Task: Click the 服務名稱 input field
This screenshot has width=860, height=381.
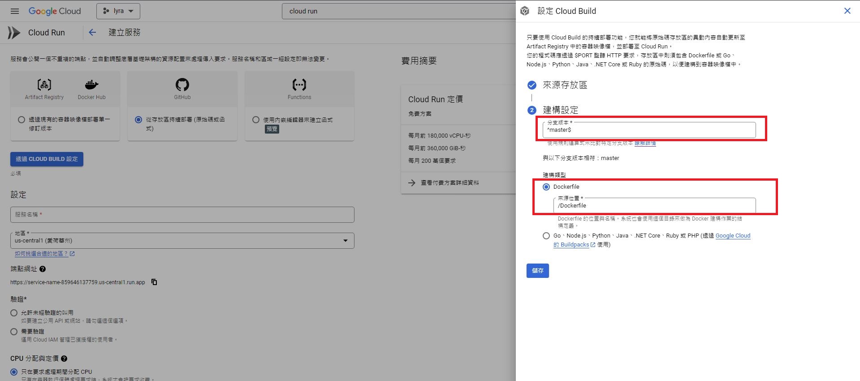Action: [182, 215]
